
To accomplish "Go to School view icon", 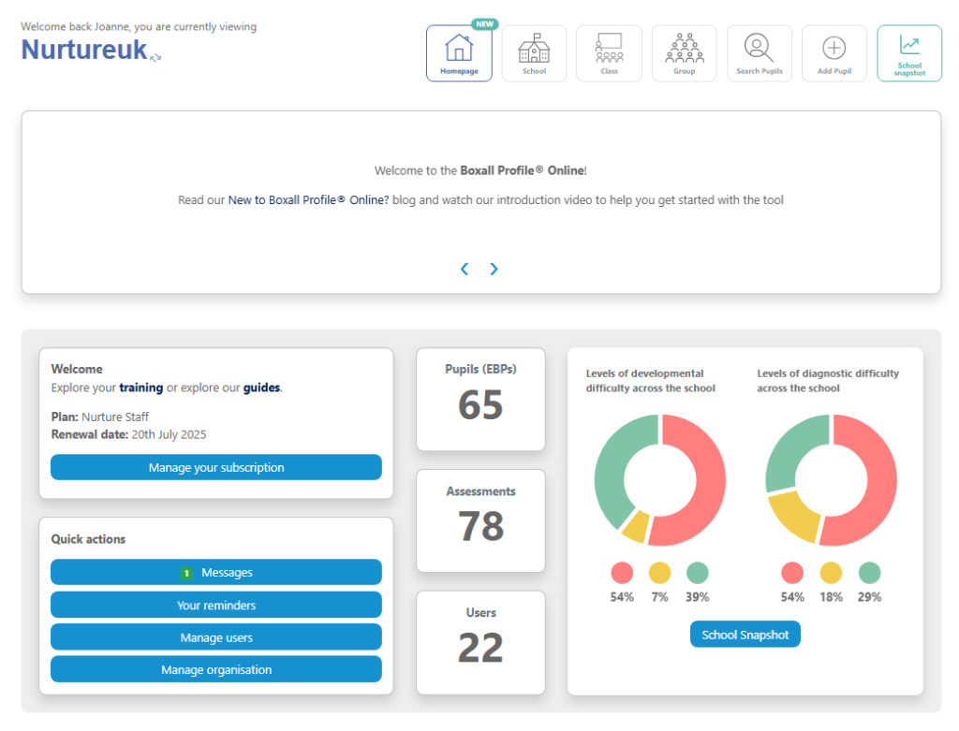I will click(534, 52).
